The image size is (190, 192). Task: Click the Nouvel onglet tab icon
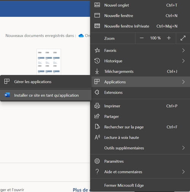tap(97, 5)
